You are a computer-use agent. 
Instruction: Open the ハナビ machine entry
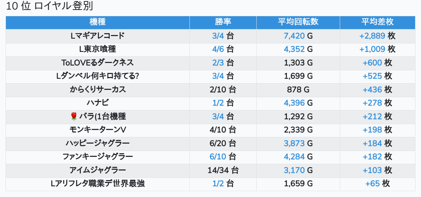pos(97,103)
